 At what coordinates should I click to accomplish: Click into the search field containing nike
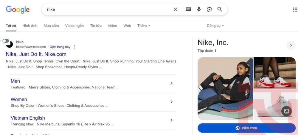(x=108, y=9)
